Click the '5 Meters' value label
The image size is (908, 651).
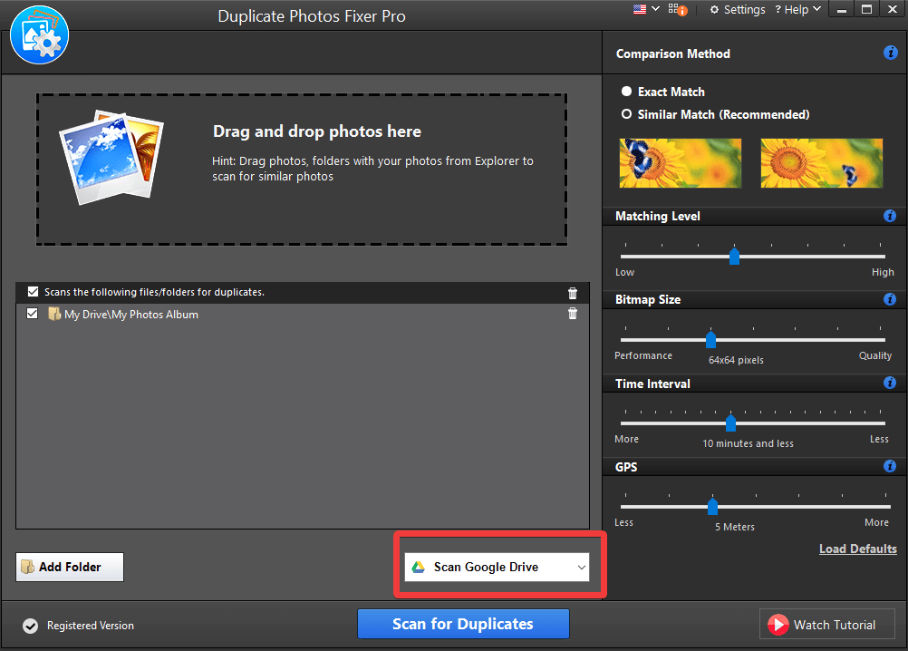pos(734,527)
